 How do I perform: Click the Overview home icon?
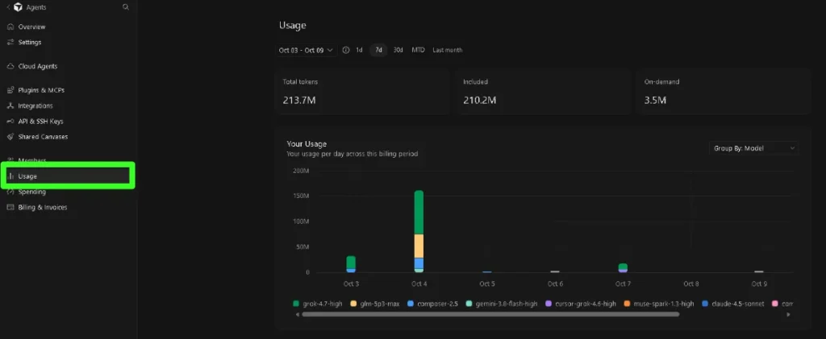[x=10, y=27]
